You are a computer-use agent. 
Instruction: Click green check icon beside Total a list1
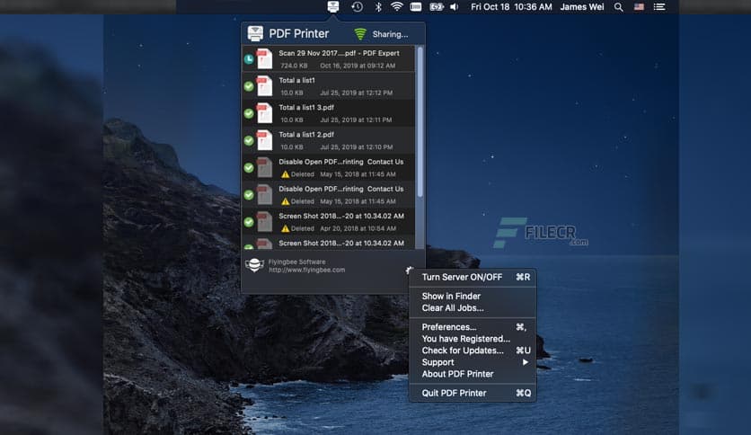tap(249, 86)
